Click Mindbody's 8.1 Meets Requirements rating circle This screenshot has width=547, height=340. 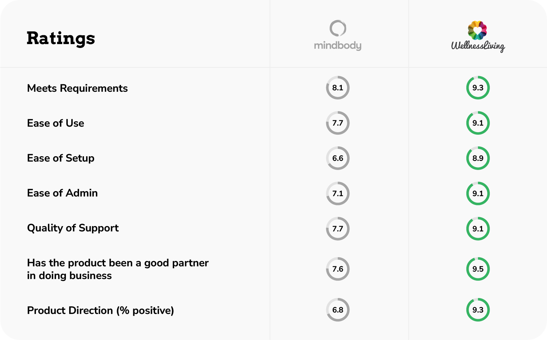click(338, 88)
